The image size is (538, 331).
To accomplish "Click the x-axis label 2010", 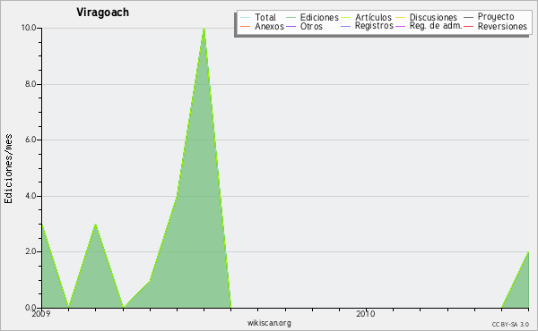I will point(366,314).
